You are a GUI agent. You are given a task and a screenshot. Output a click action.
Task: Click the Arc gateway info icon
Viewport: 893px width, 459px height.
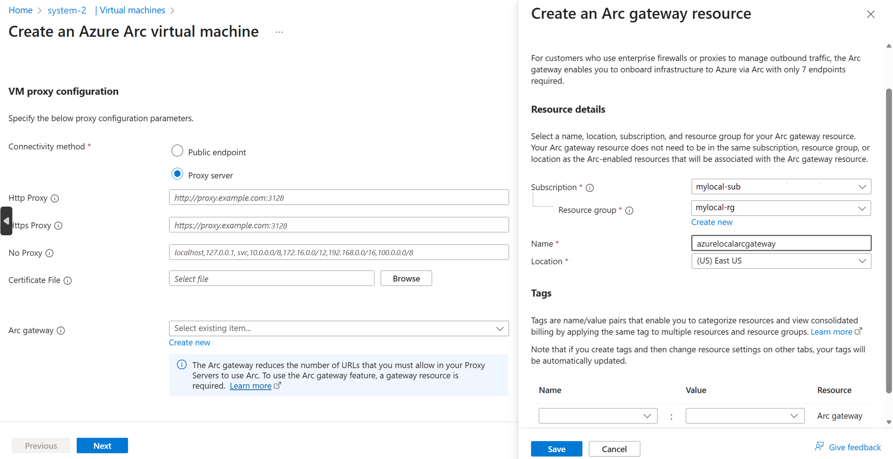point(61,330)
